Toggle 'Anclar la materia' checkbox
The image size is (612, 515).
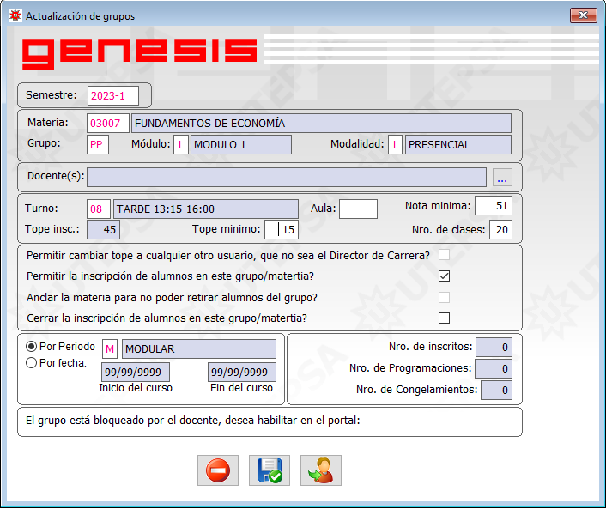pyautogui.click(x=444, y=297)
